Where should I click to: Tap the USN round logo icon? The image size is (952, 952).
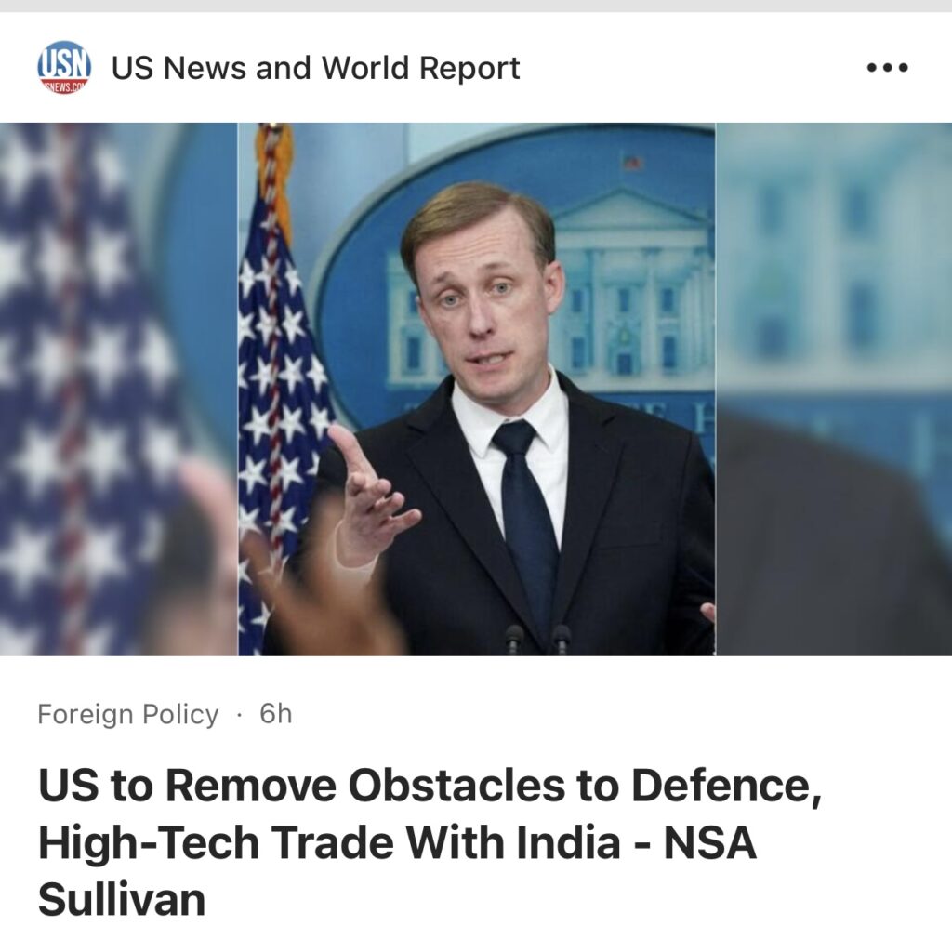64,67
